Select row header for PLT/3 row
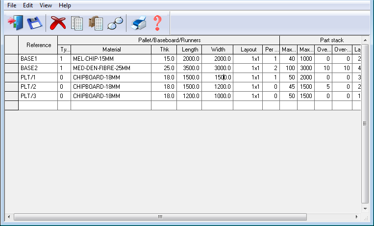 11,96
